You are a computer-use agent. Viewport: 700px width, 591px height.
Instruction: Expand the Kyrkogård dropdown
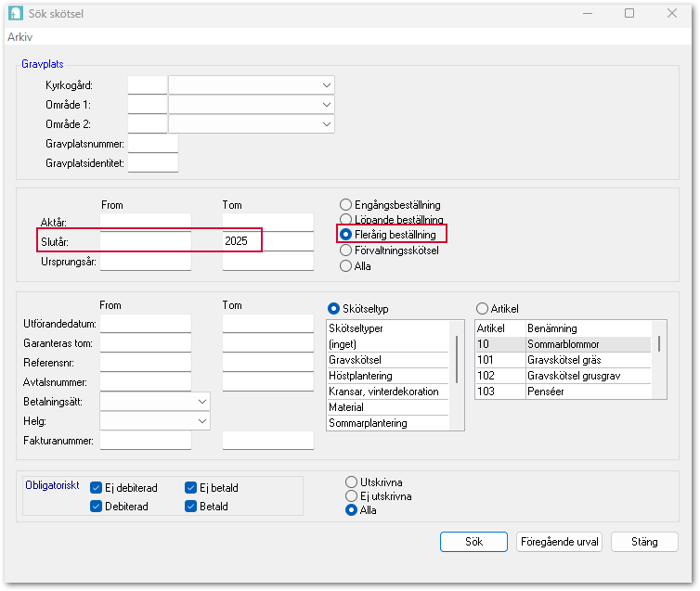coord(326,85)
